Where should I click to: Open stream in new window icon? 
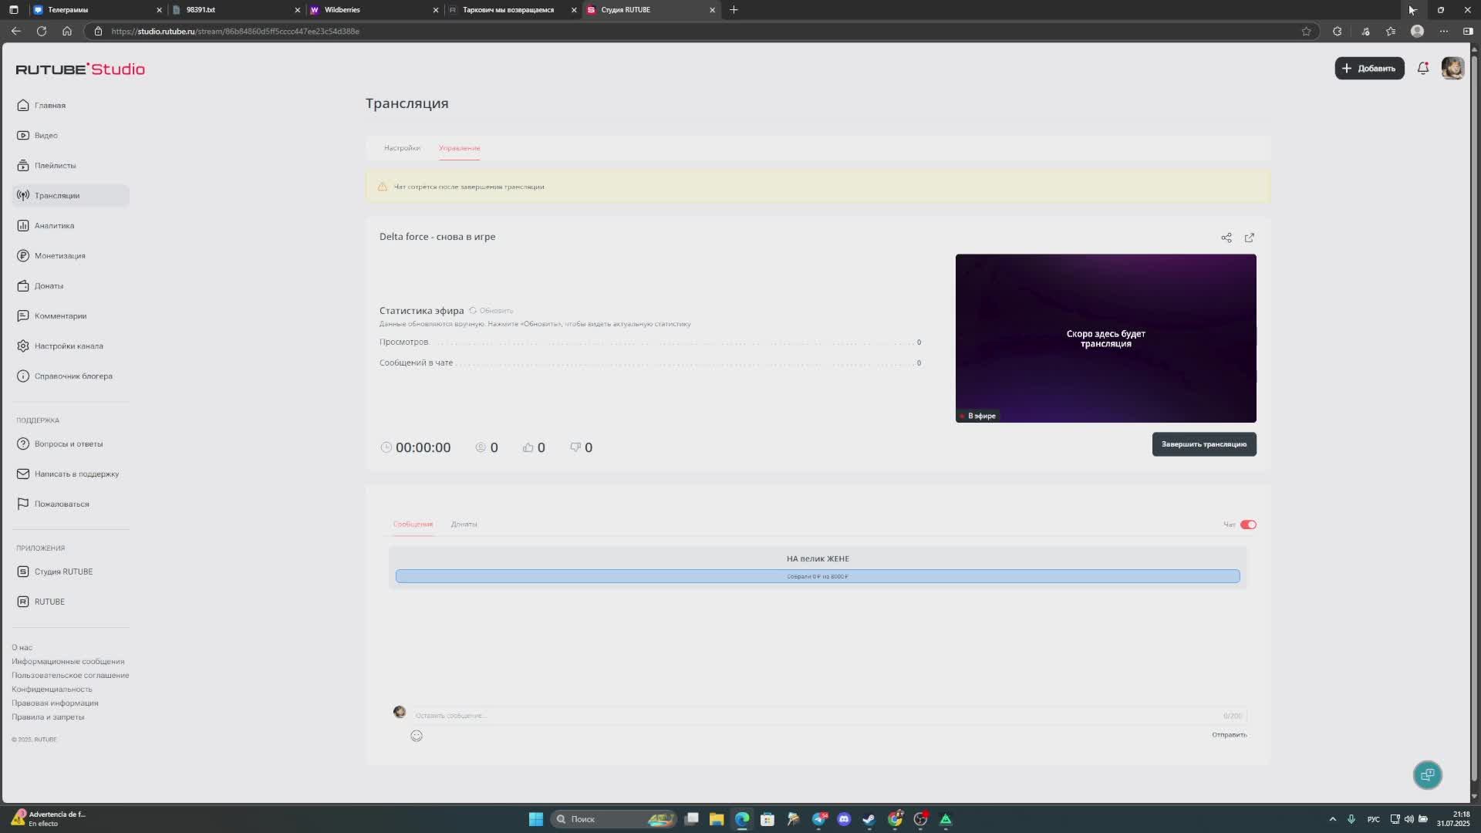pos(1249,238)
